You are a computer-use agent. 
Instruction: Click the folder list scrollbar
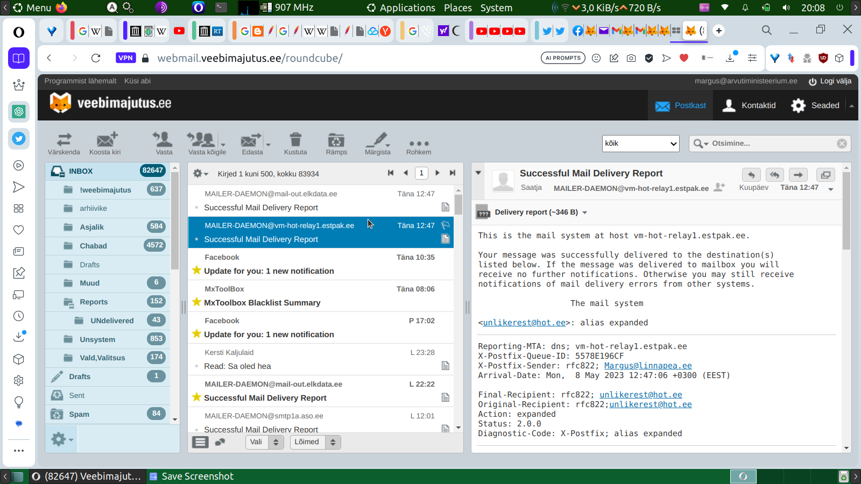pos(175,220)
